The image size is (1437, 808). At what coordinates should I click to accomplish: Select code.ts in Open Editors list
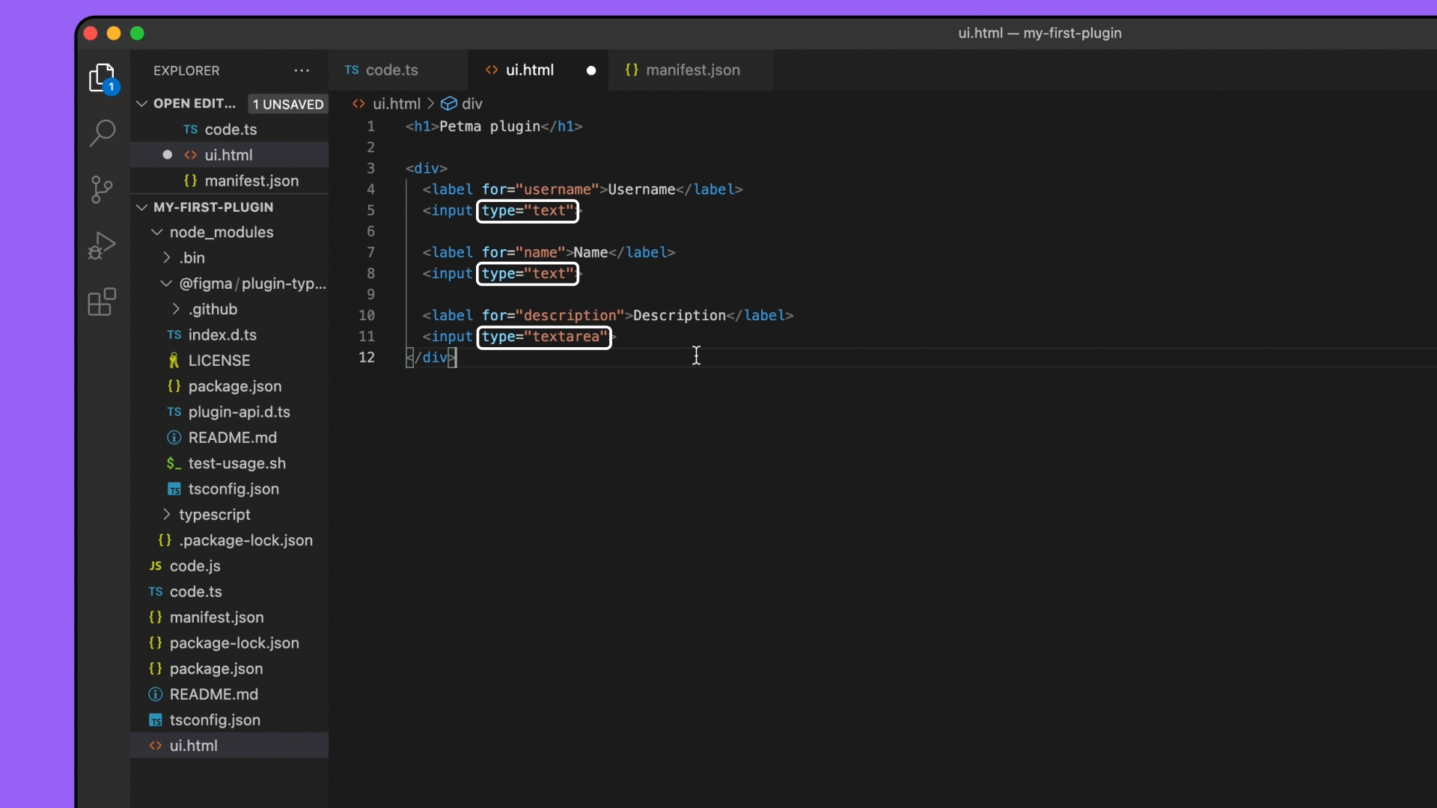229,129
